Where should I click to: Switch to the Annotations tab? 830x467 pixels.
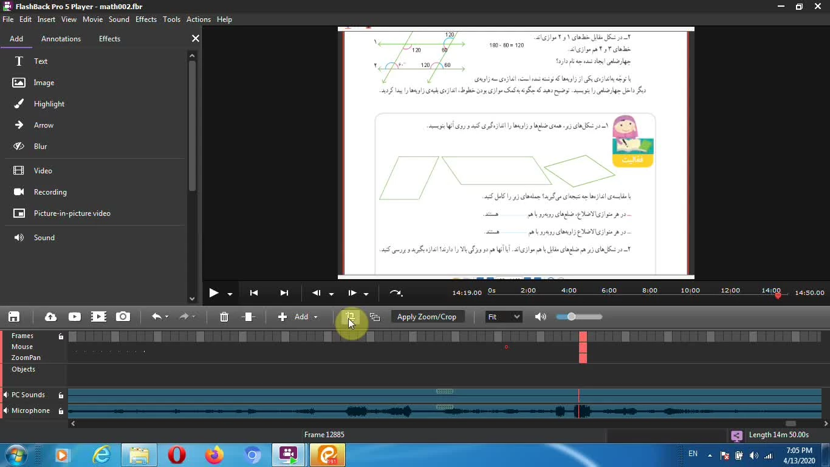pos(61,39)
